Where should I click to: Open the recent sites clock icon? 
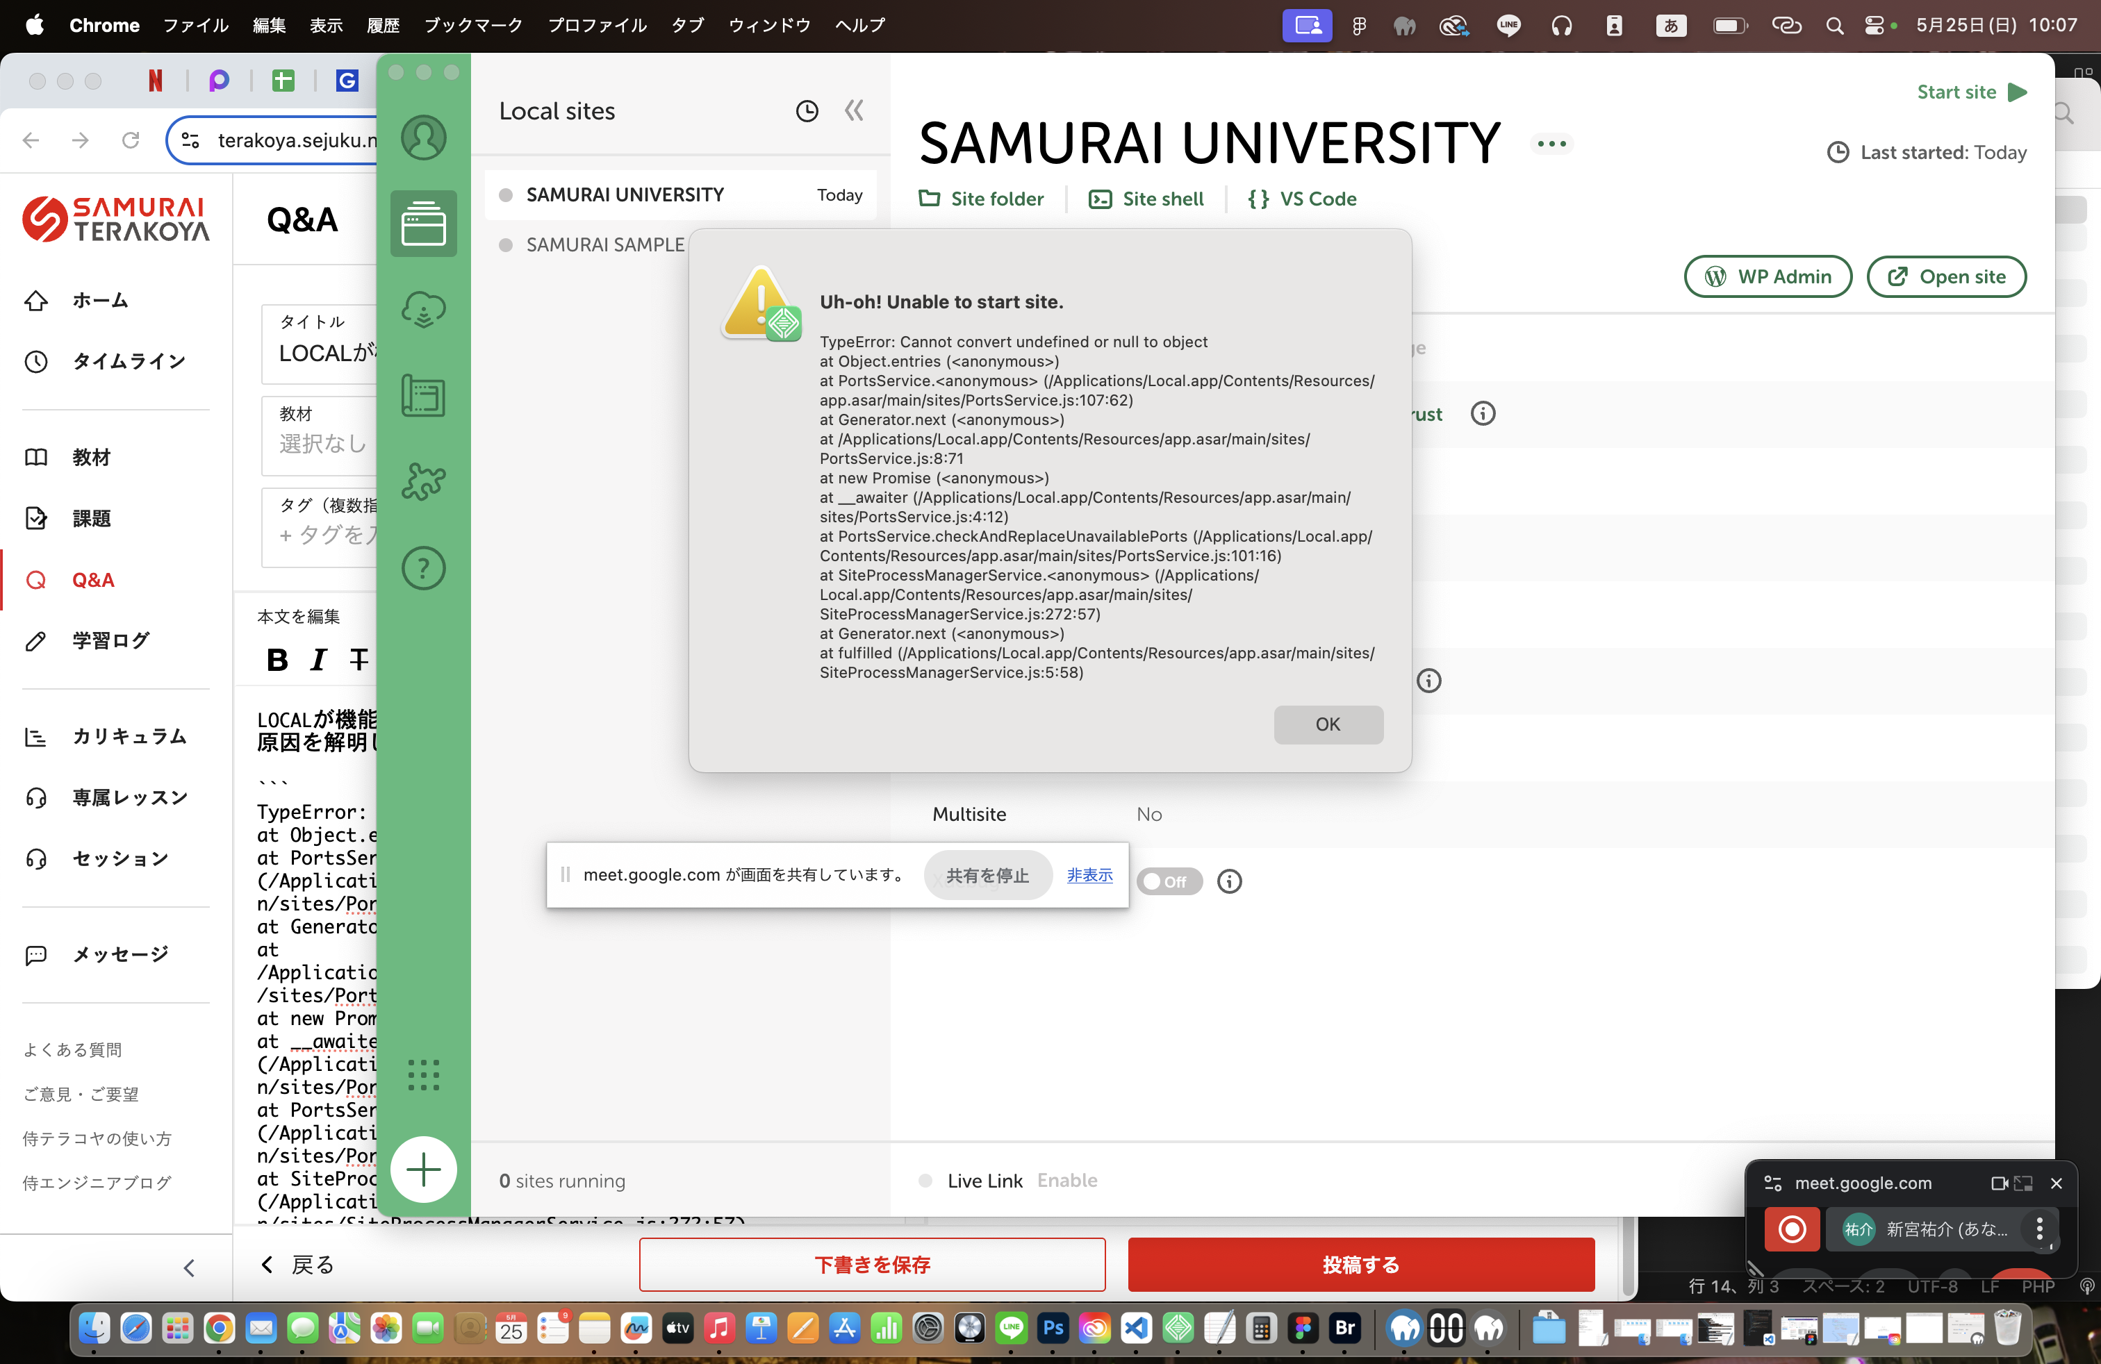(x=806, y=111)
